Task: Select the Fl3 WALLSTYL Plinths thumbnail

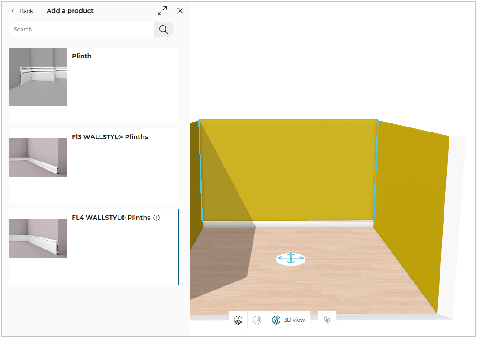Action: point(38,158)
